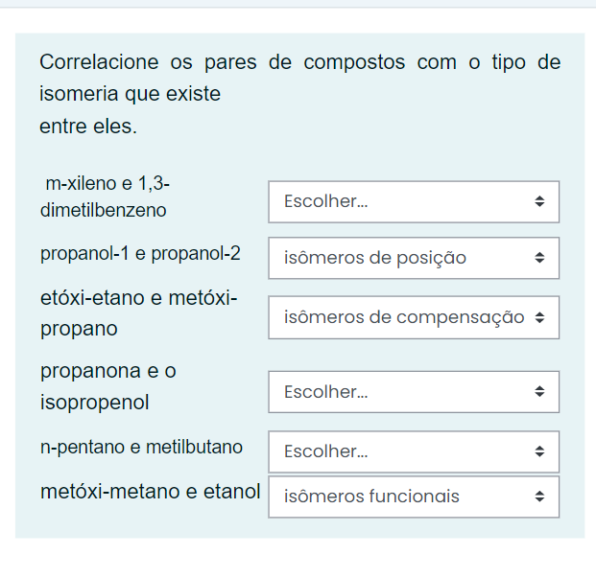Click the 'Correlacione os pares de compostos' question text

(x=222, y=62)
